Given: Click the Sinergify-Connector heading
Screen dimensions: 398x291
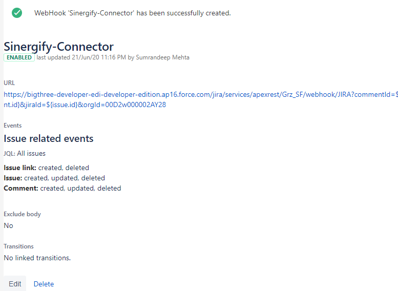Looking at the screenshot, I should tap(58, 47).
